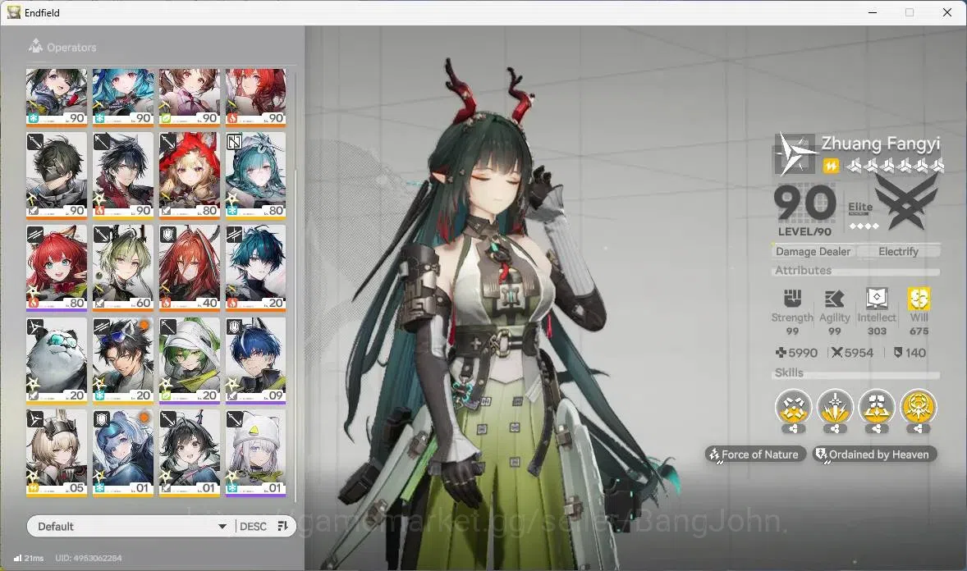Click the HP cross icon beside 5990
Viewport: 967px width, 571px height.
pos(781,353)
